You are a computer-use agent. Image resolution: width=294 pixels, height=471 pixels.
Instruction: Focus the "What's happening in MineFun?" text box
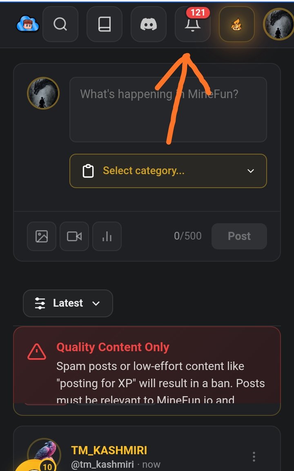[x=168, y=110]
